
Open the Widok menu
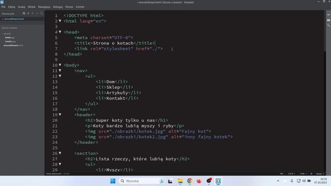pyautogui.click(x=32, y=7)
